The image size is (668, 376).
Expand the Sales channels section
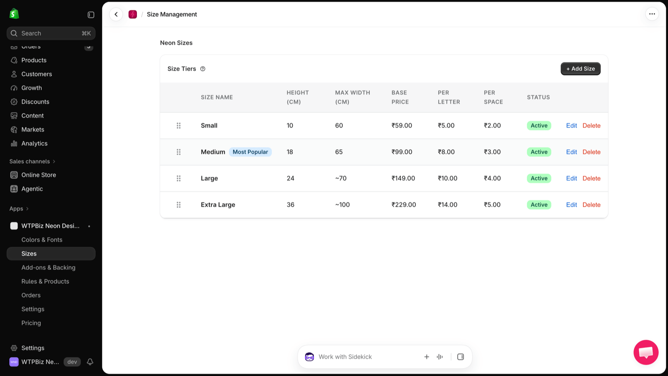click(33, 161)
